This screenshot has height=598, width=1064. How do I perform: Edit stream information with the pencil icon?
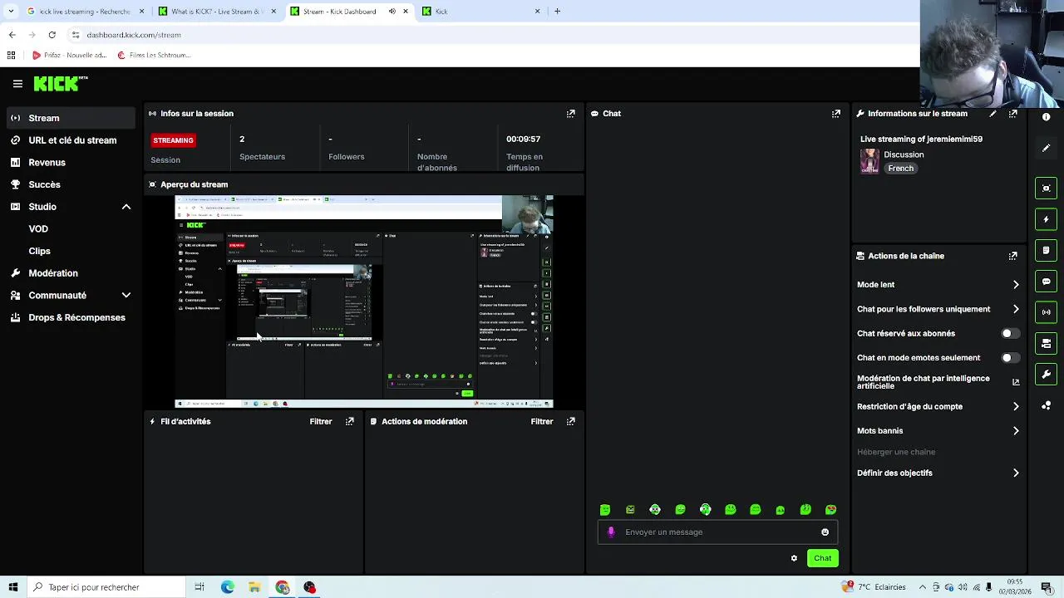click(x=993, y=114)
